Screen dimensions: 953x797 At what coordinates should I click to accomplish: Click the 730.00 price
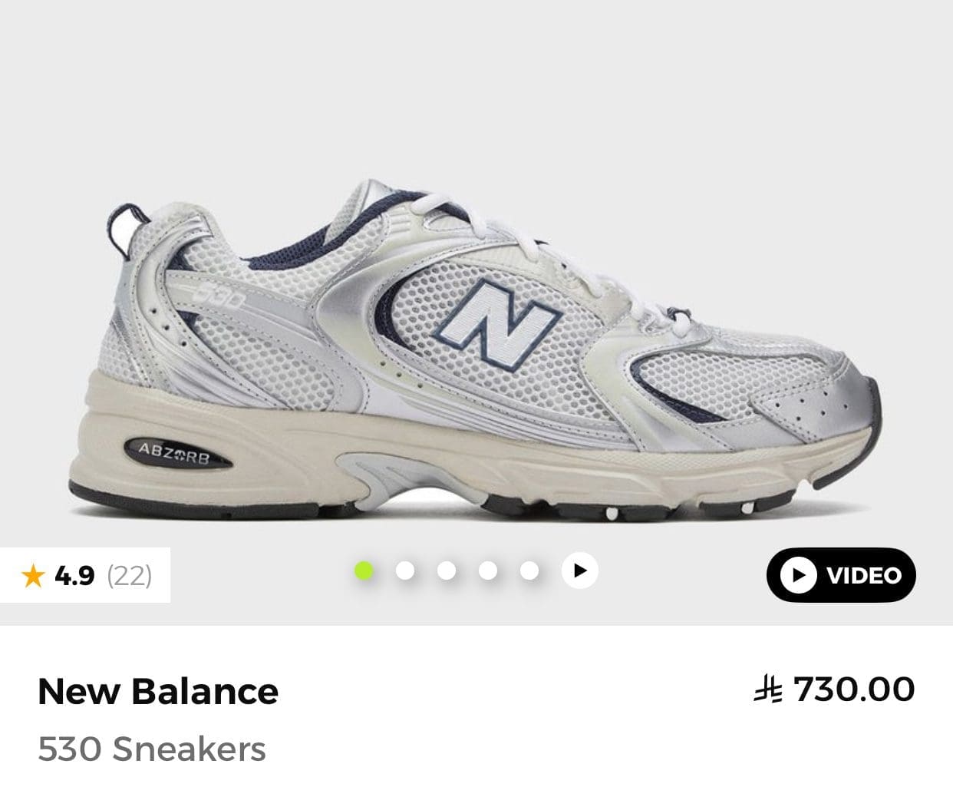(854, 689)
